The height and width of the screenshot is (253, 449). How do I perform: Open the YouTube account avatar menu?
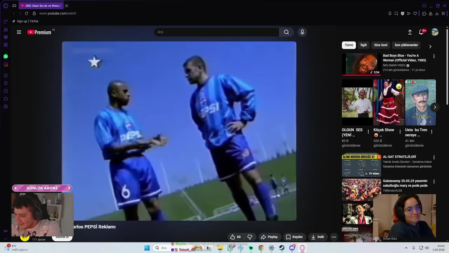435,32
